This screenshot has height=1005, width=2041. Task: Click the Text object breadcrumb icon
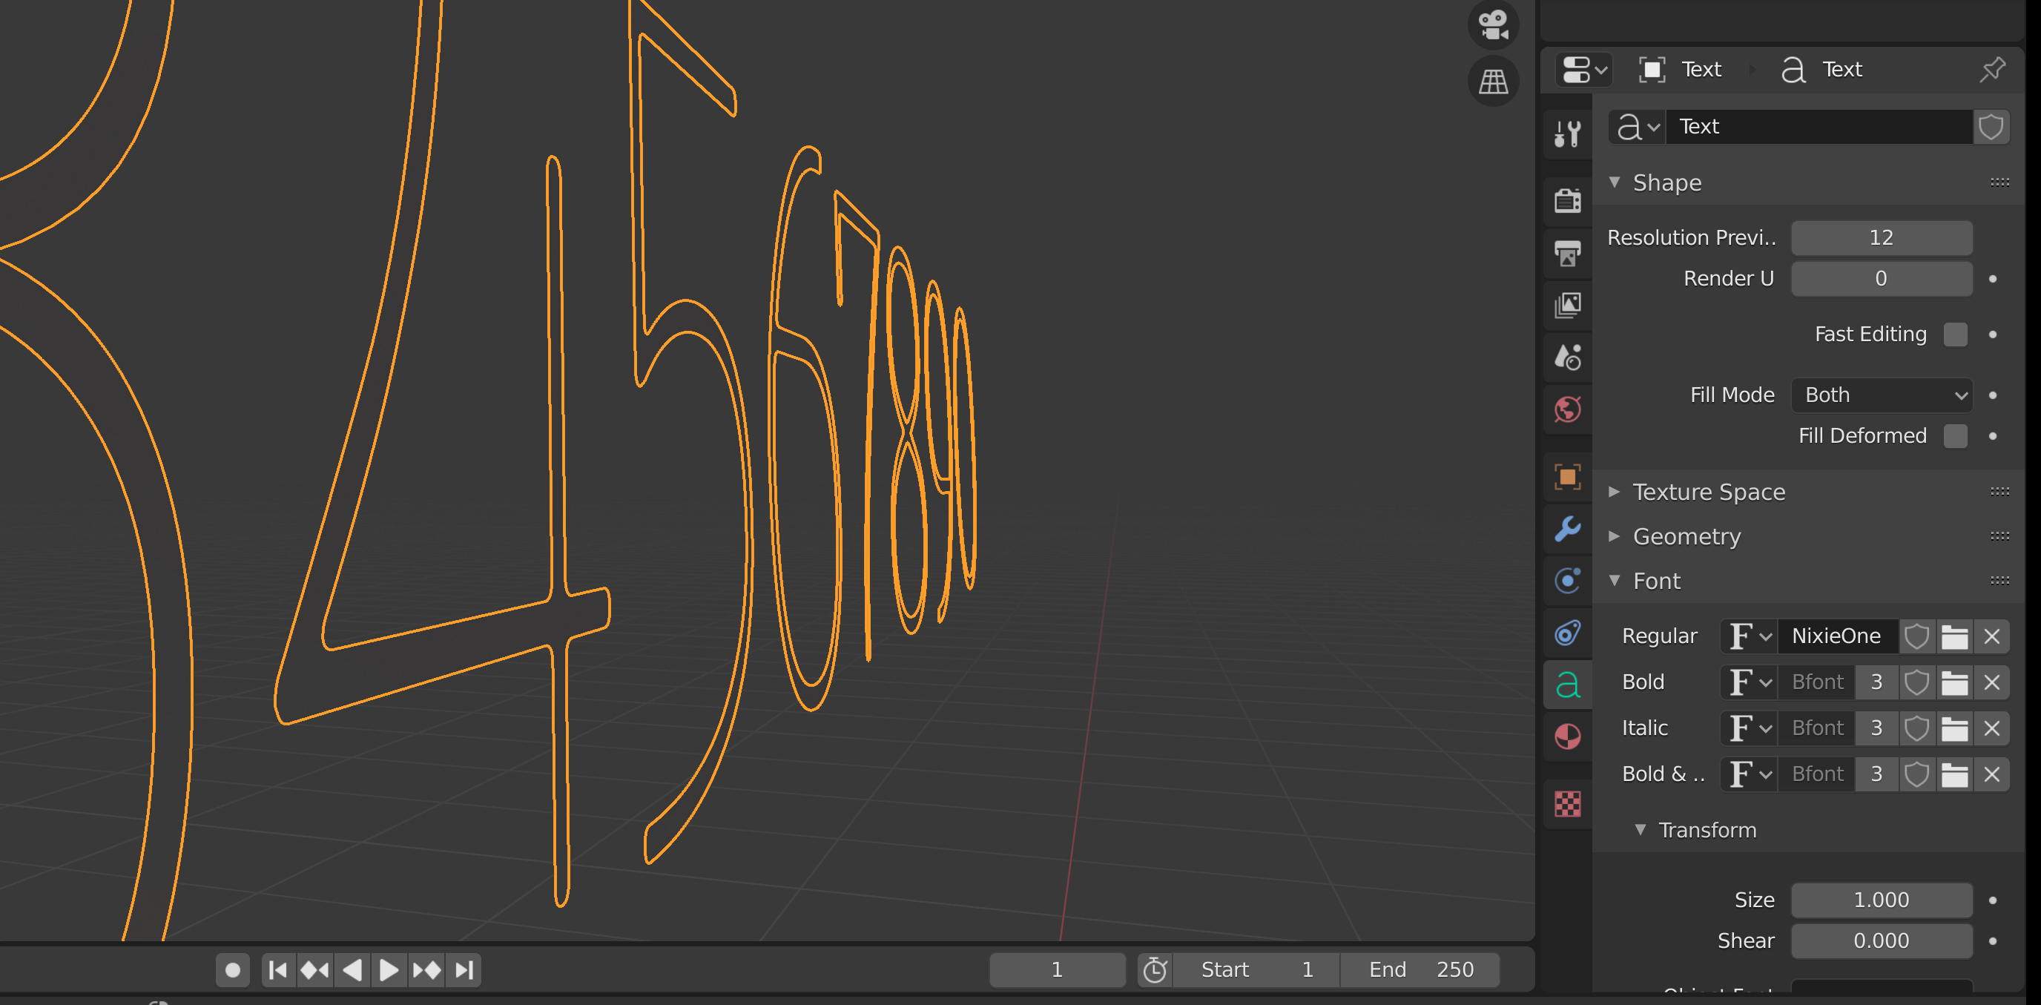tap(1652, 70)
